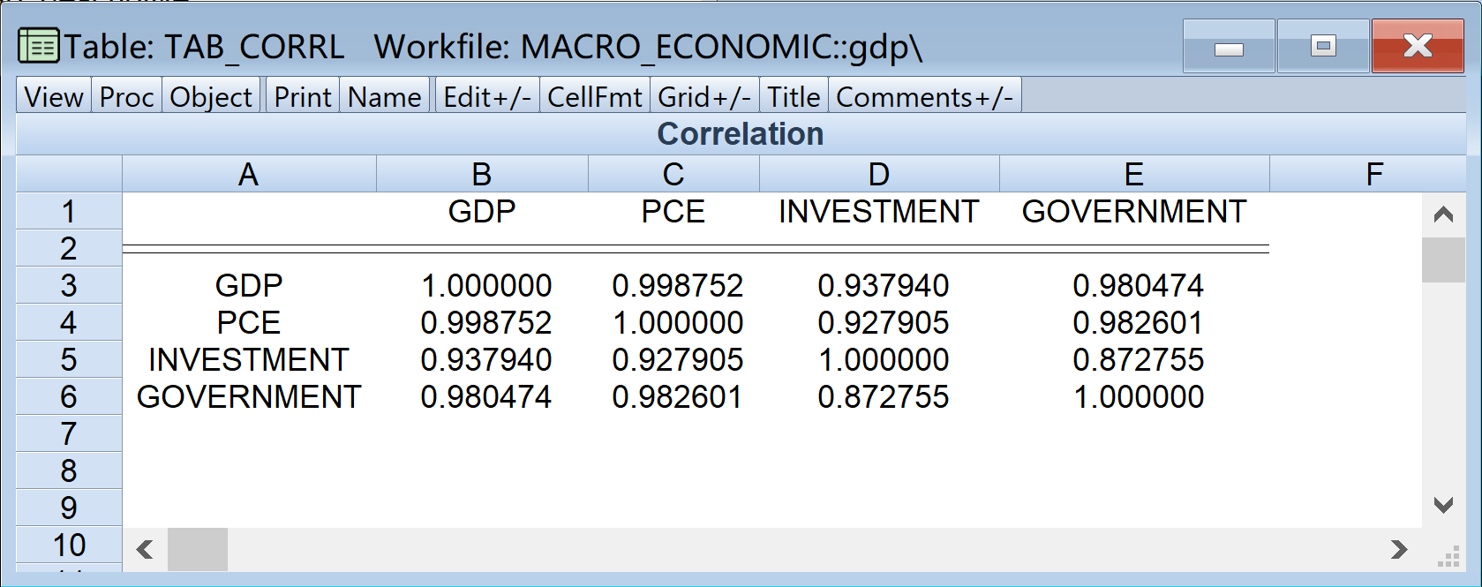
Task: Open the CellFmt dialog
Action: click(594, 96)
